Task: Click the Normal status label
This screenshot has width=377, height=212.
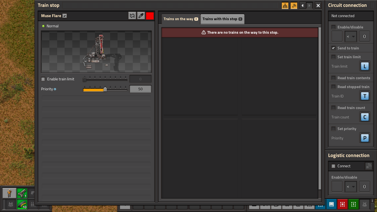Action: 52,26
